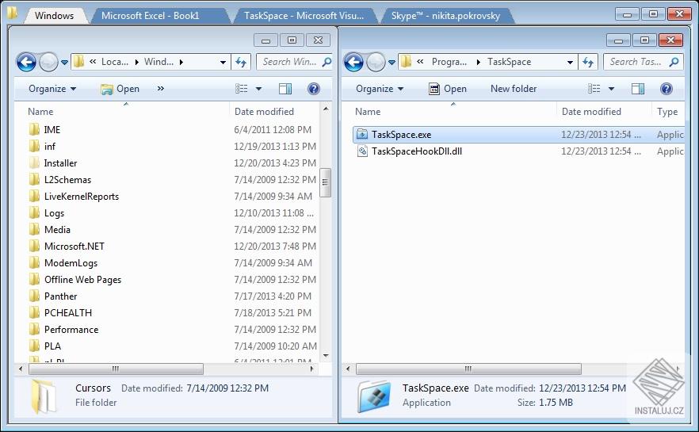Image resolution: width=699 pixels, height=432 pixels.
Task: Select the TaskSpace.exe file icon
Action: coord(362,134)
